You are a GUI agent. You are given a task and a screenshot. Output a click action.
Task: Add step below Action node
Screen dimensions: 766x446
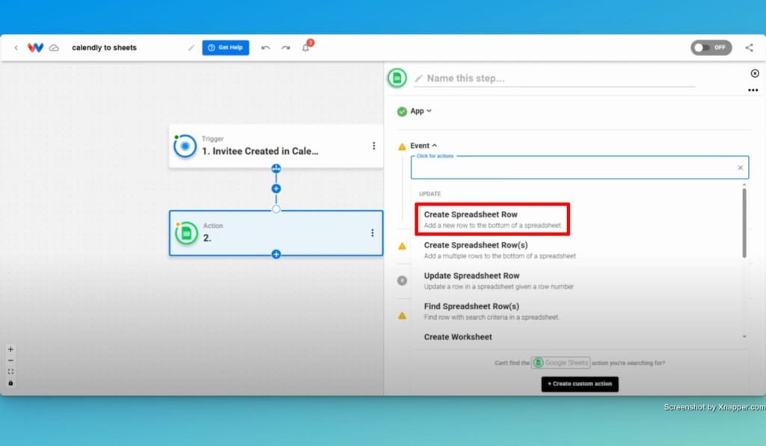[x=276, y=254]
